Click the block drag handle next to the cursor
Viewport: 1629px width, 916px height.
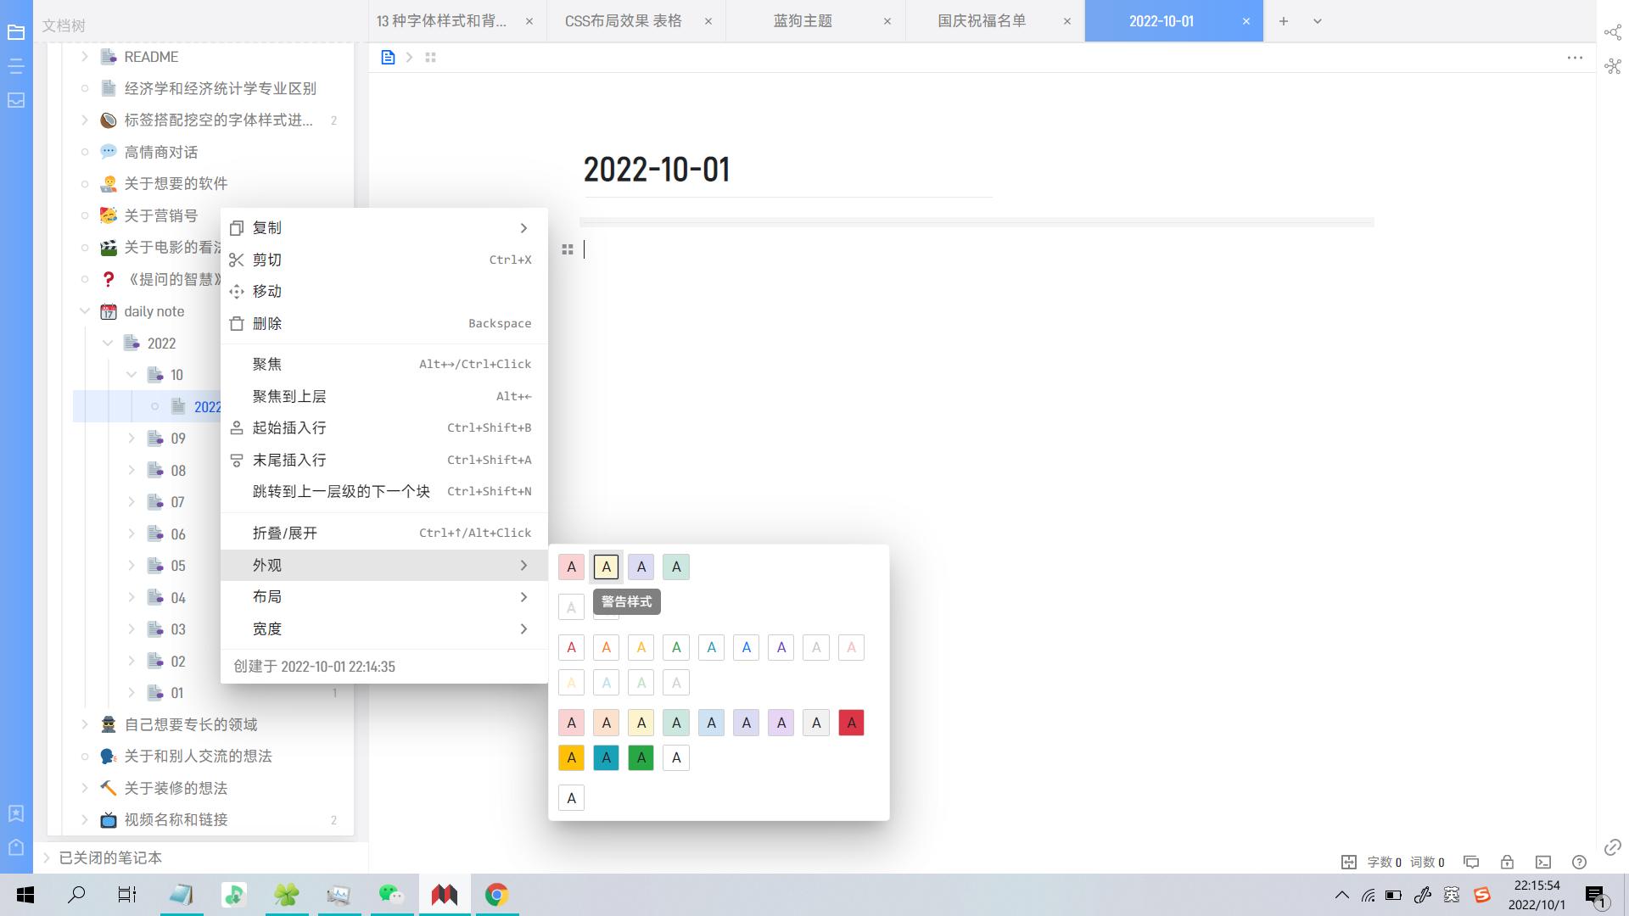point(567,249)
